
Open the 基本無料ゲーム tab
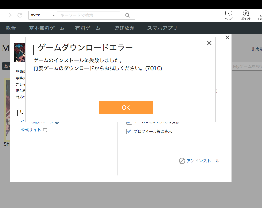pyautogui.click(x=47, y=28)
